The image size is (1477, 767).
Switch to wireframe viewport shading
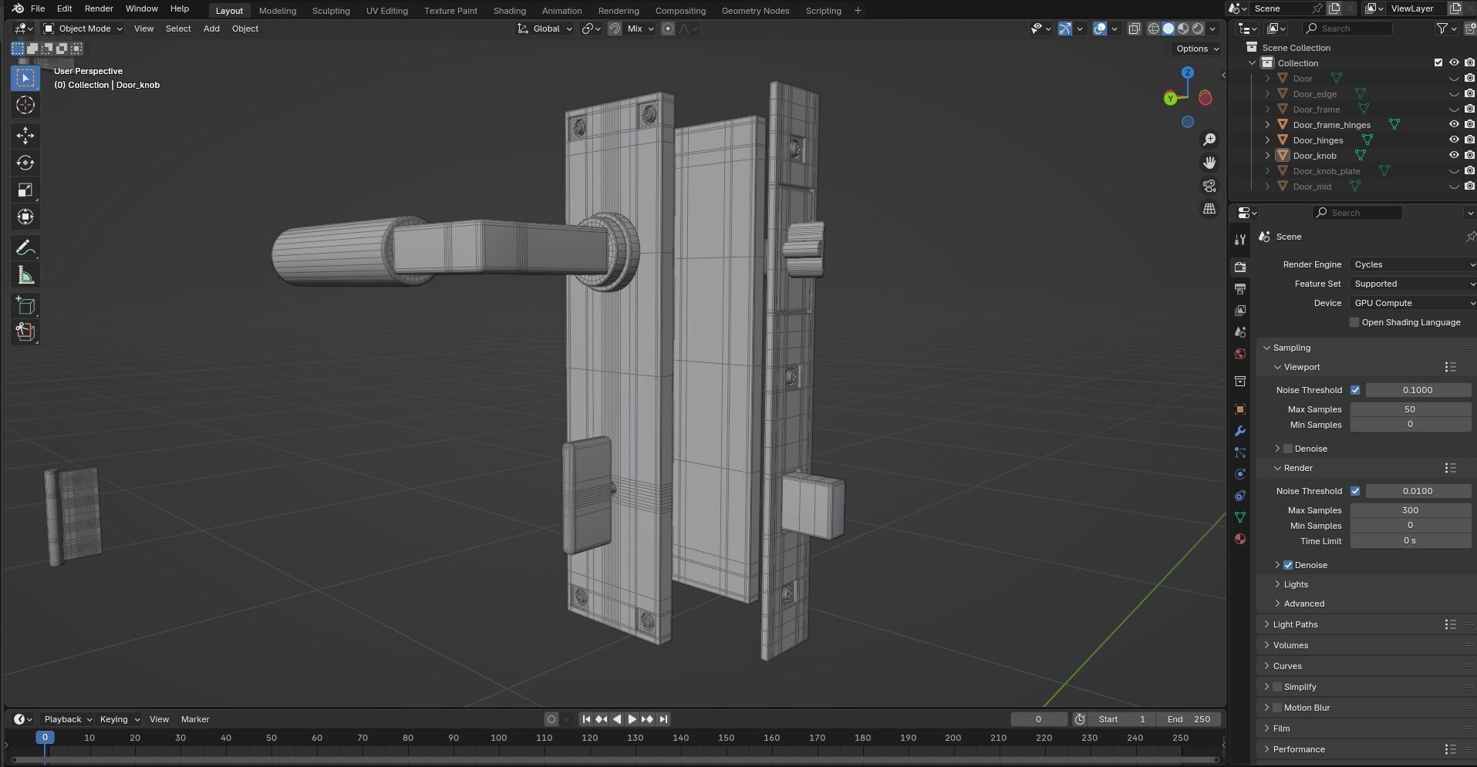tap(1154, 29)
